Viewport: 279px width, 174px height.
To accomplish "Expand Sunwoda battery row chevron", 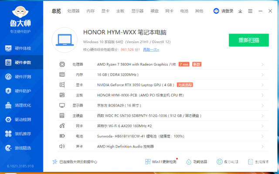I will coord(262,136).
